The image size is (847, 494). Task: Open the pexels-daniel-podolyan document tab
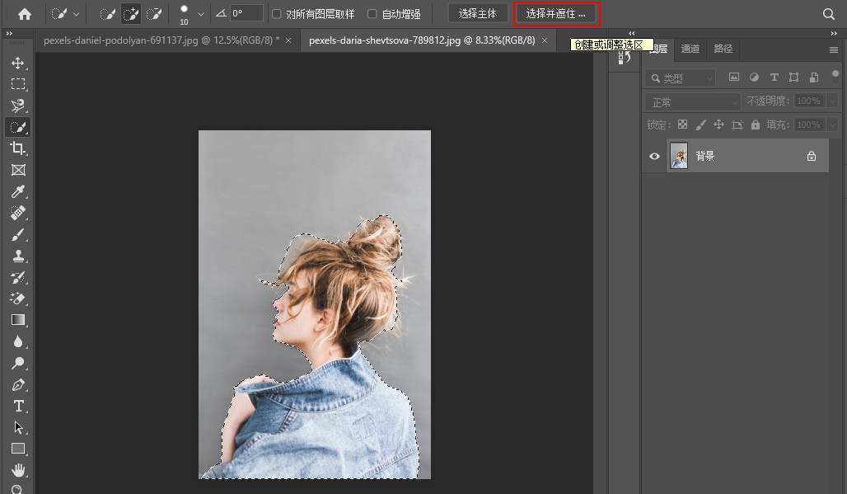click(x=157, y=39)
